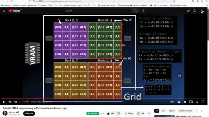Play the paused video
Screen dimensions: 209x117
(x=4, y=102)
